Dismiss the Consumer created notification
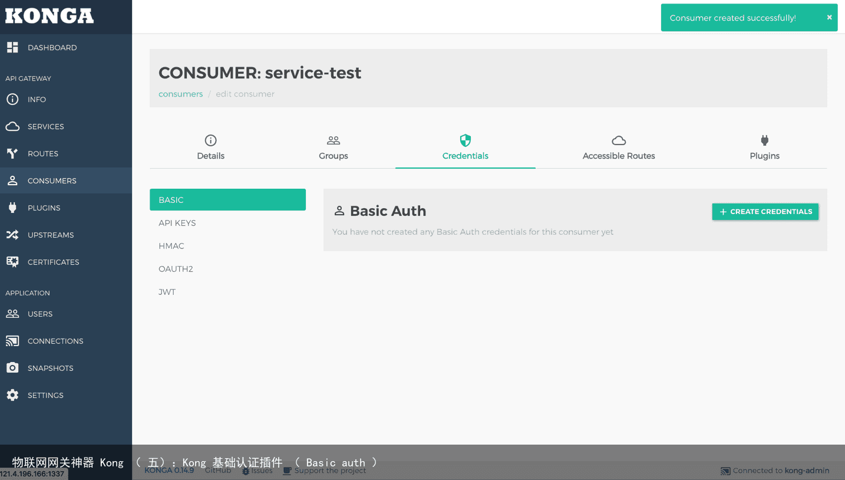The image size is (845, 480). (x=829, y=18)
